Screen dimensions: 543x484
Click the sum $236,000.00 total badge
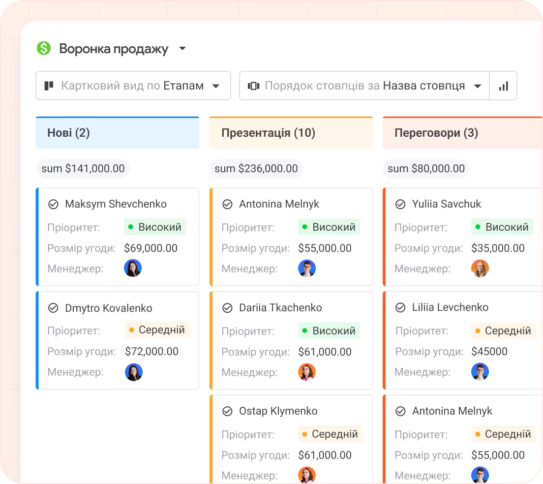click(x=256, y=169)
